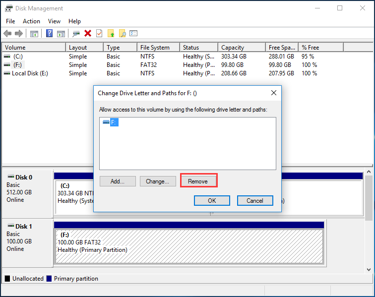Select the Disk 0 label panel
375x297 pixels.
(x=27, y=194)
